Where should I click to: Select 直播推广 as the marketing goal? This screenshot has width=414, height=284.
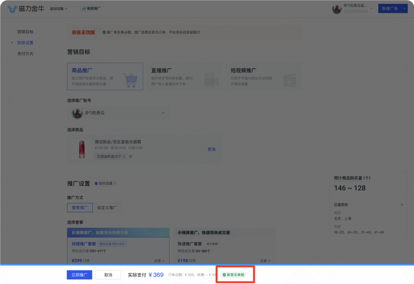[x=185, y=77]
